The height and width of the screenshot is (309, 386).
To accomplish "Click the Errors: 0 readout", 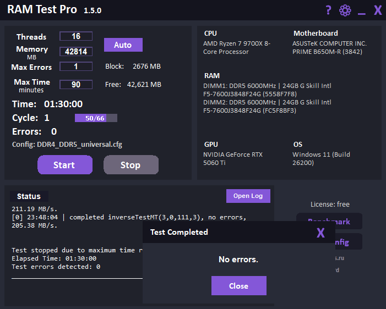I will (35, 131).
